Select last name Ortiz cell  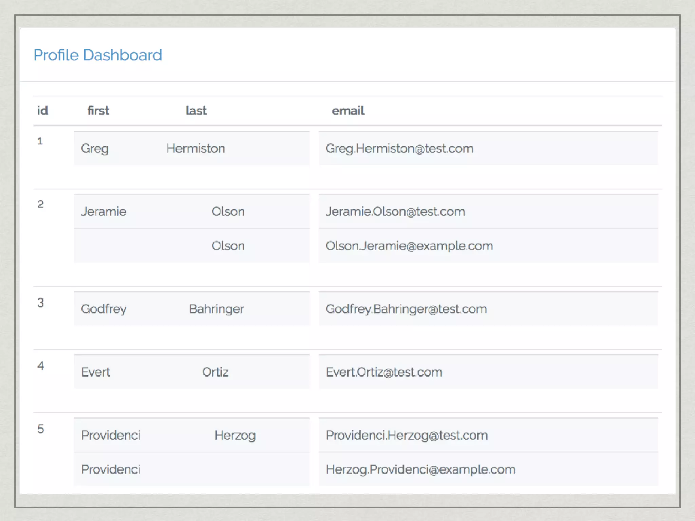[x=215, y=372]
